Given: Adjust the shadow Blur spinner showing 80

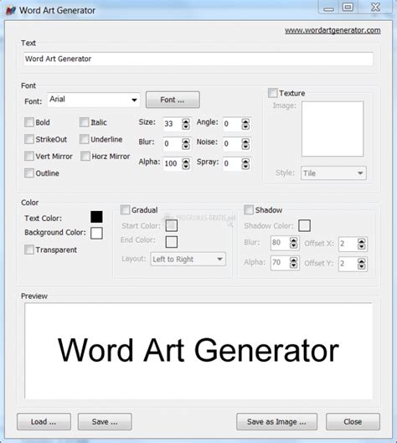Looking at the screenshot, I should point(294,243).
